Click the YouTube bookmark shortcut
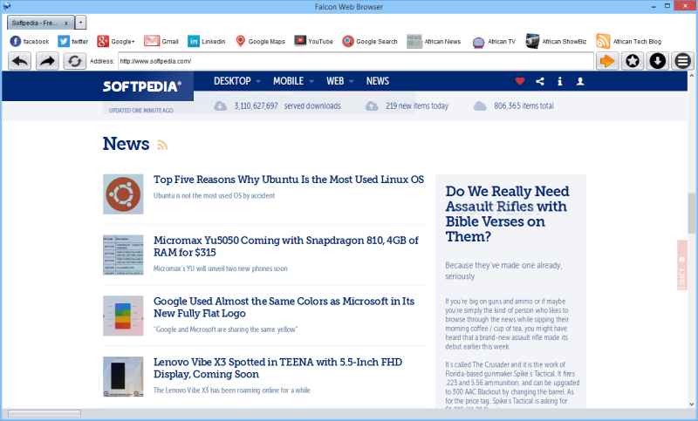Viewport: 698px width, 421px height. (x=313, y=41)
